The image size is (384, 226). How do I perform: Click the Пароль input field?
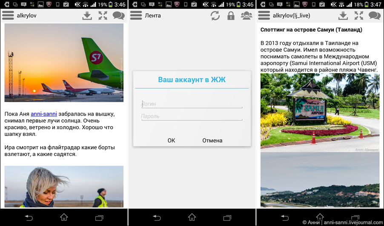point(192,116)
